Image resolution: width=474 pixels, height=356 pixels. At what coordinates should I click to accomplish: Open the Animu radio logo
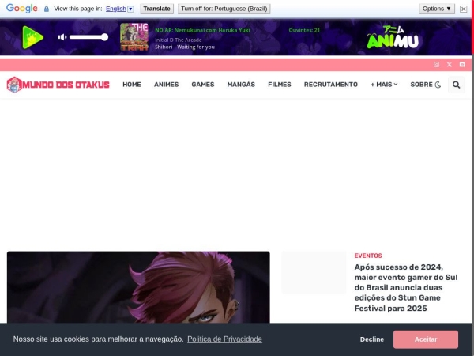click(393, 37)
